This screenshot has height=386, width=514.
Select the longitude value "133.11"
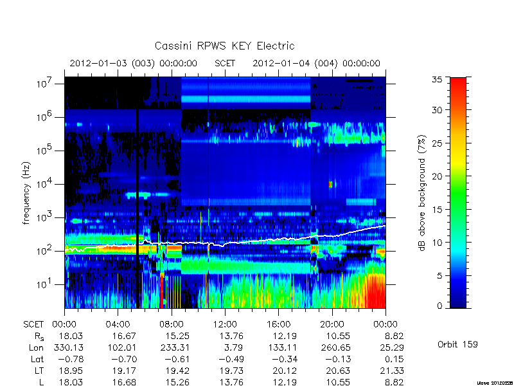click(x=282, y=347)
